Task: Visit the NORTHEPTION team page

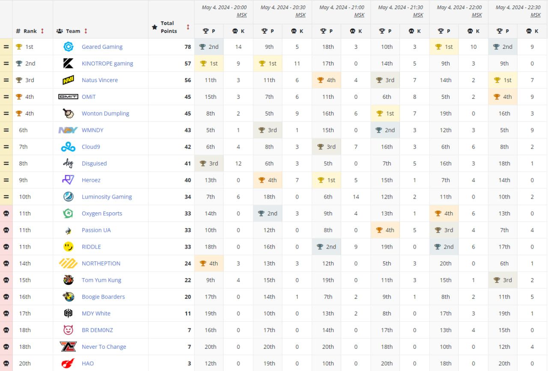Action: click(x=101, y=264)
